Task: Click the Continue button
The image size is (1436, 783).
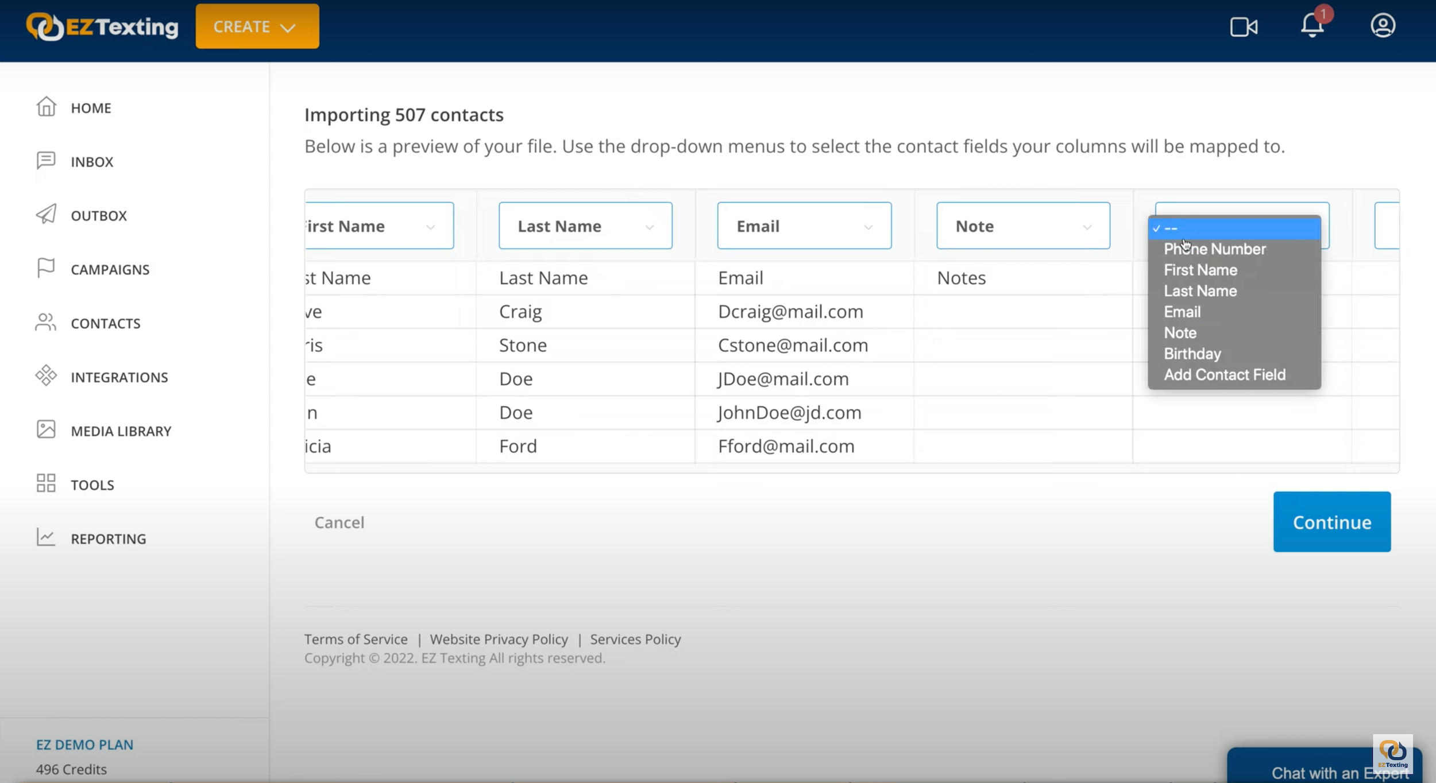Action: point(1333,522)
